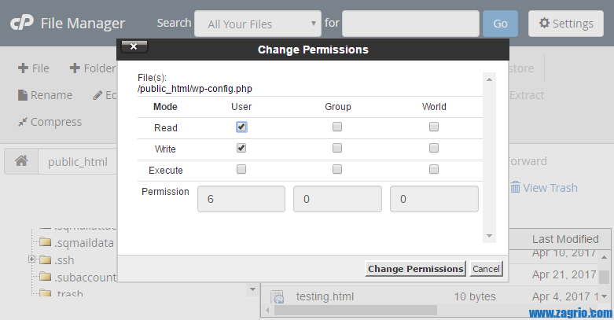Screen dimensions: 614x320
Task: Click the User permission number field
Action: tap(241, 200)
